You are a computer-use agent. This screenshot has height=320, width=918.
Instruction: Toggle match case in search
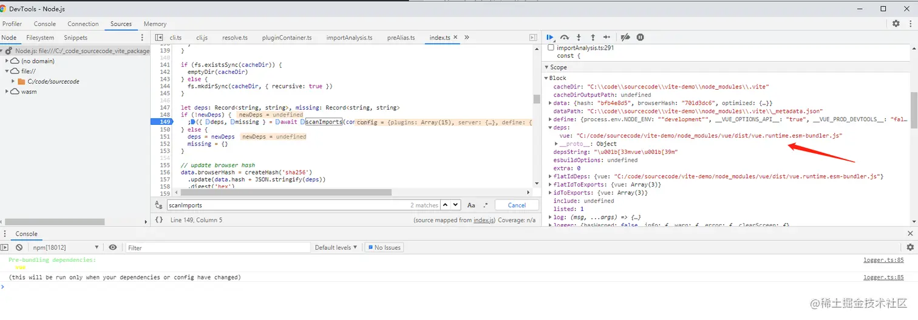[x=471, y=205]
